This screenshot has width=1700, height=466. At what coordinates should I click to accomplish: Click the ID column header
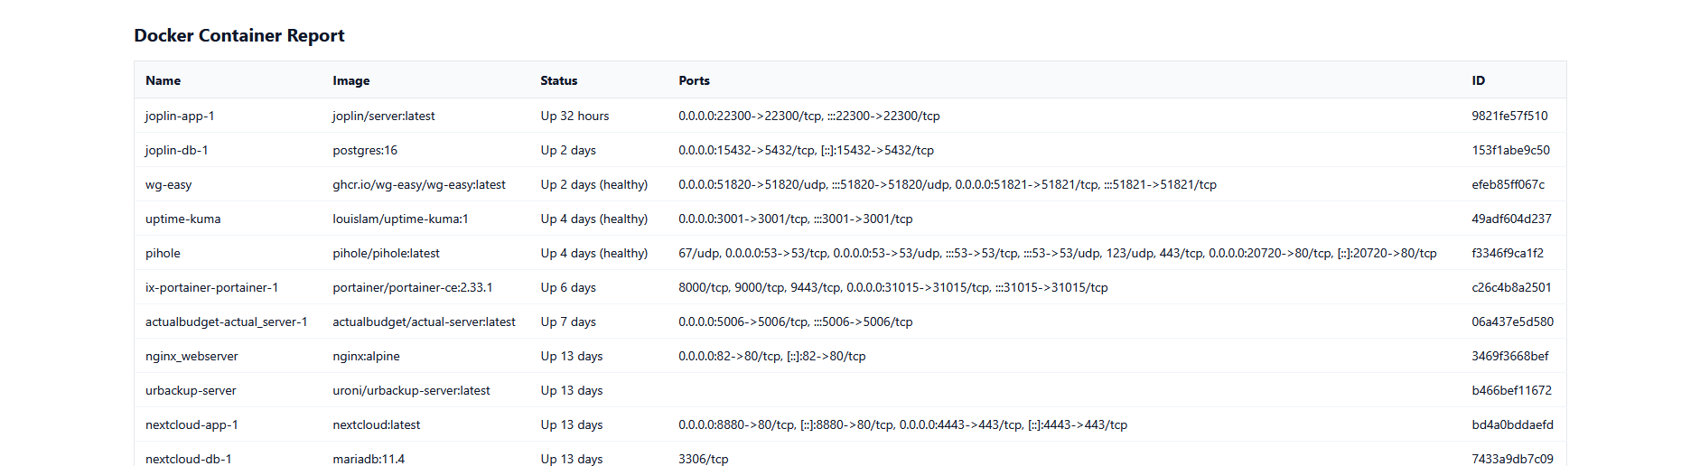pyautogui.click(x=1479, y=80)
